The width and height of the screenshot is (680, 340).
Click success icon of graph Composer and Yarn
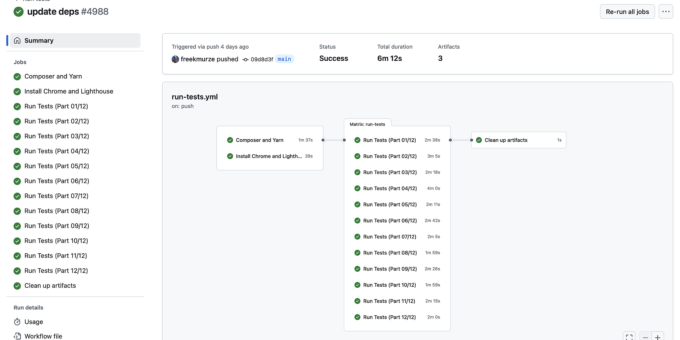[x=230, y=140]
